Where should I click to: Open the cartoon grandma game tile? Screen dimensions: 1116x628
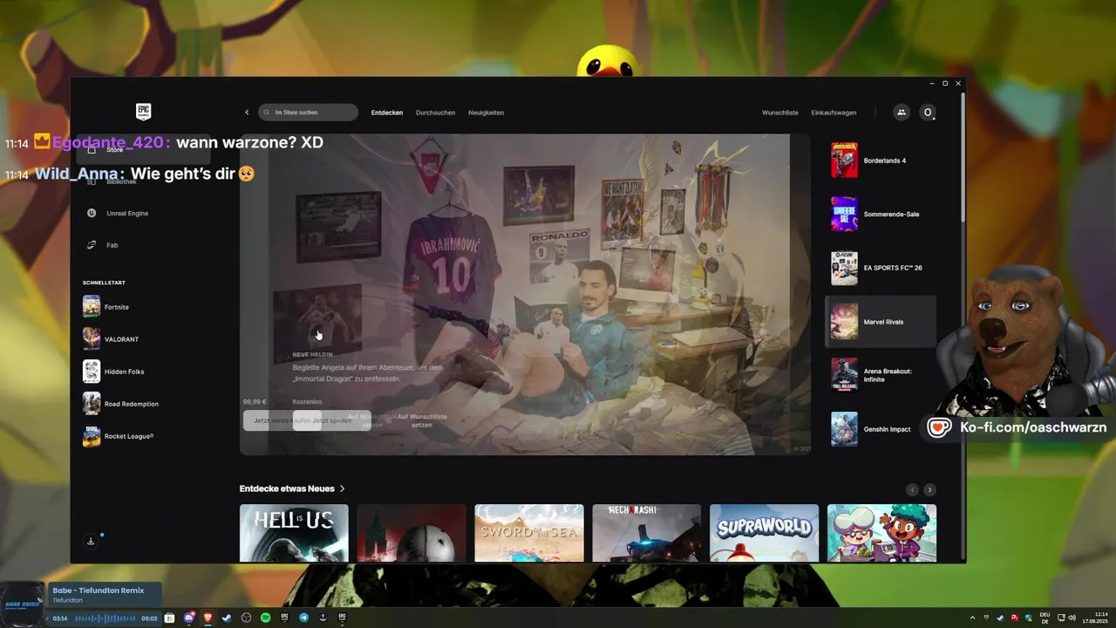(x=882, y=533)
